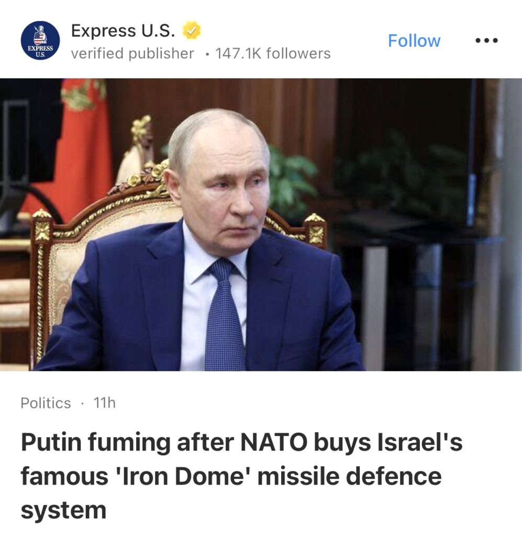Click the separator dot before the followers count
522x537 pixels.
click(x=206, y=54)
